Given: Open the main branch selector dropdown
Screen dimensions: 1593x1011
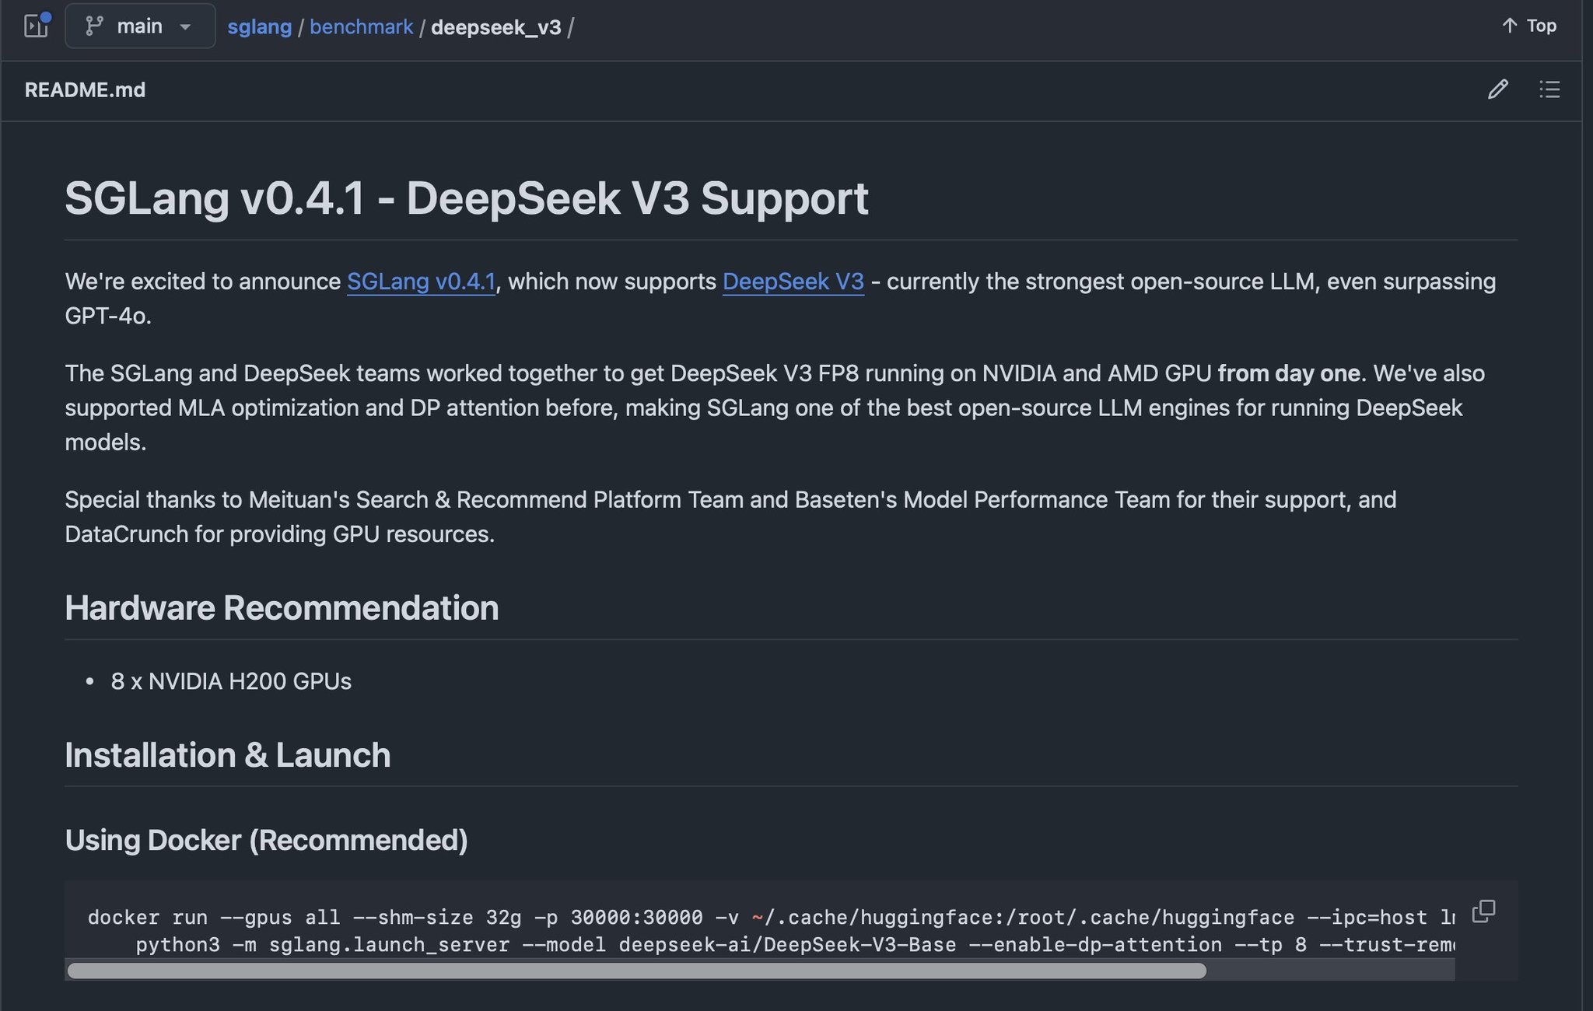Looking at the screenshot, I should (x=140, y=26).
